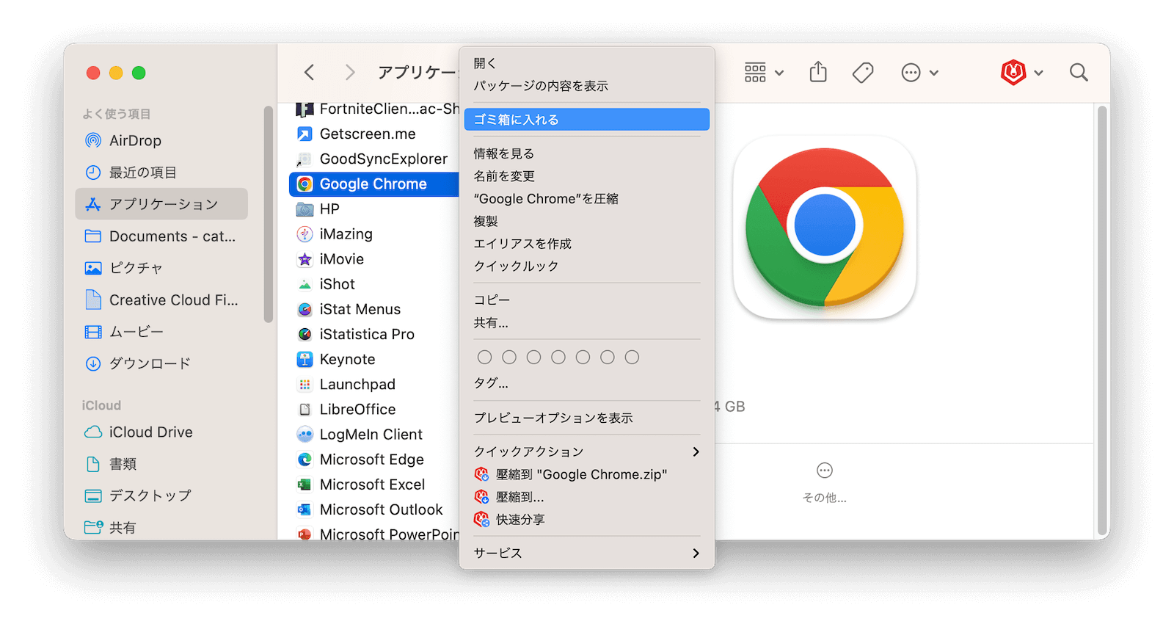Open Documents folder in sidebar
1174x624 pixels.
161,236
